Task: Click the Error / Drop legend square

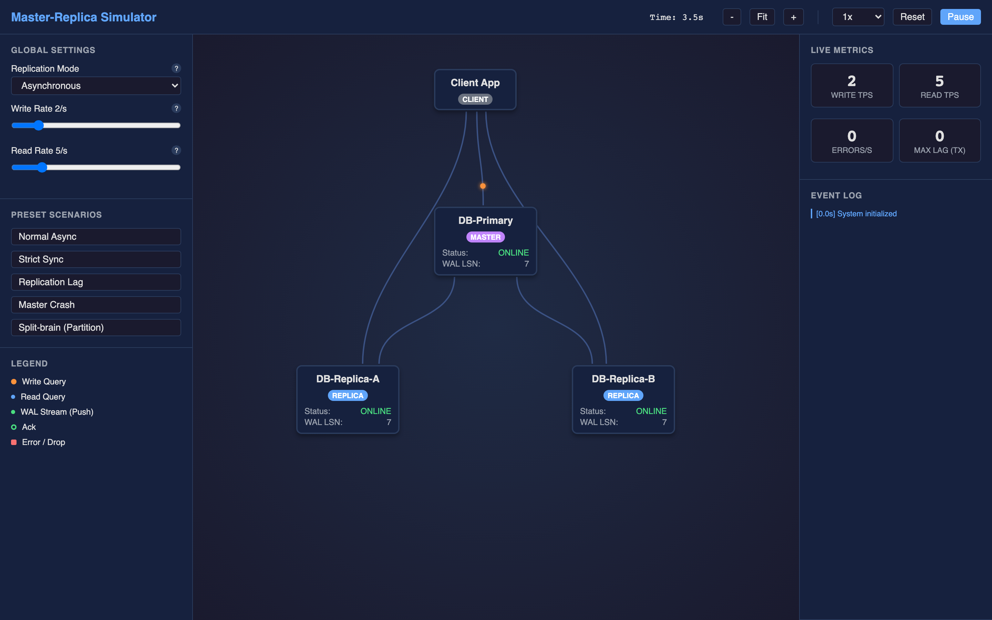Action: pos(13,443)
